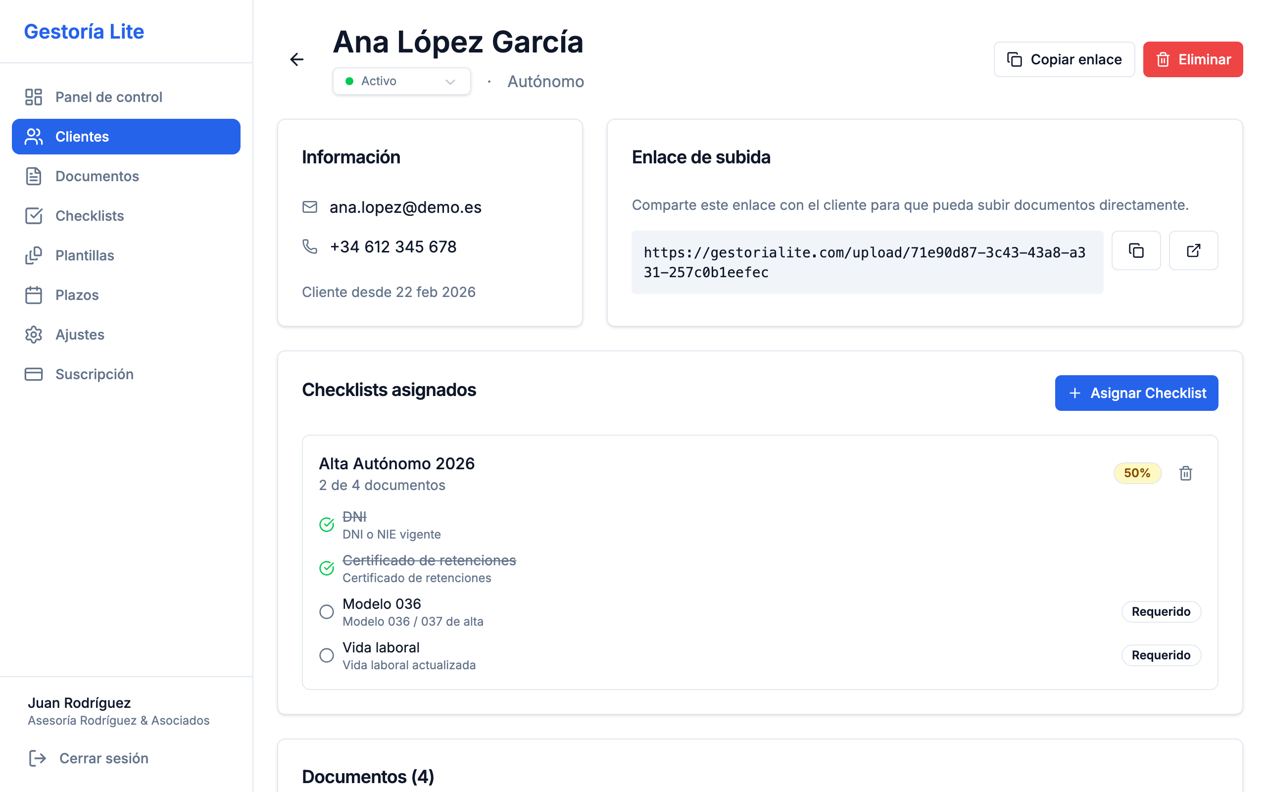This screenshot has height=792, width=1267.
Task: Click the Ajustes gear icon in the sidebar
Action: (x=34, y=334)
